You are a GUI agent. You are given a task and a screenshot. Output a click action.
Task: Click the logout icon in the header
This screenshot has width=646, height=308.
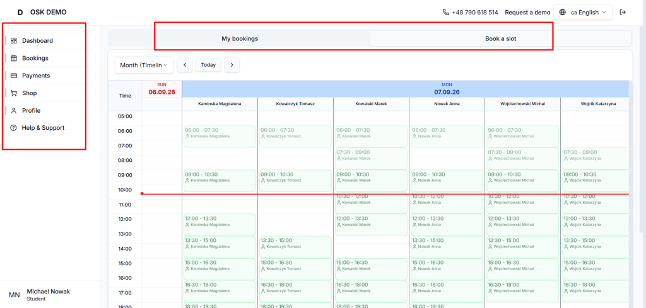623,13
